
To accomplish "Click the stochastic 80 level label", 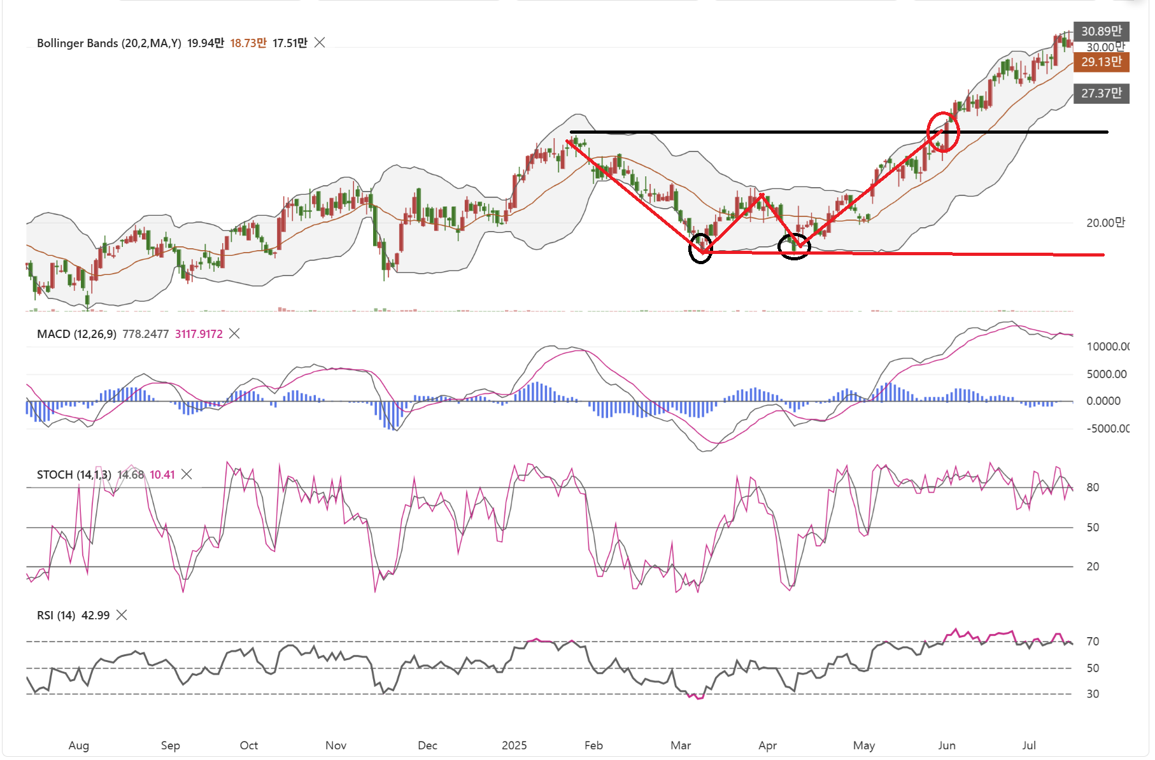I will (x=1093, y=487).
